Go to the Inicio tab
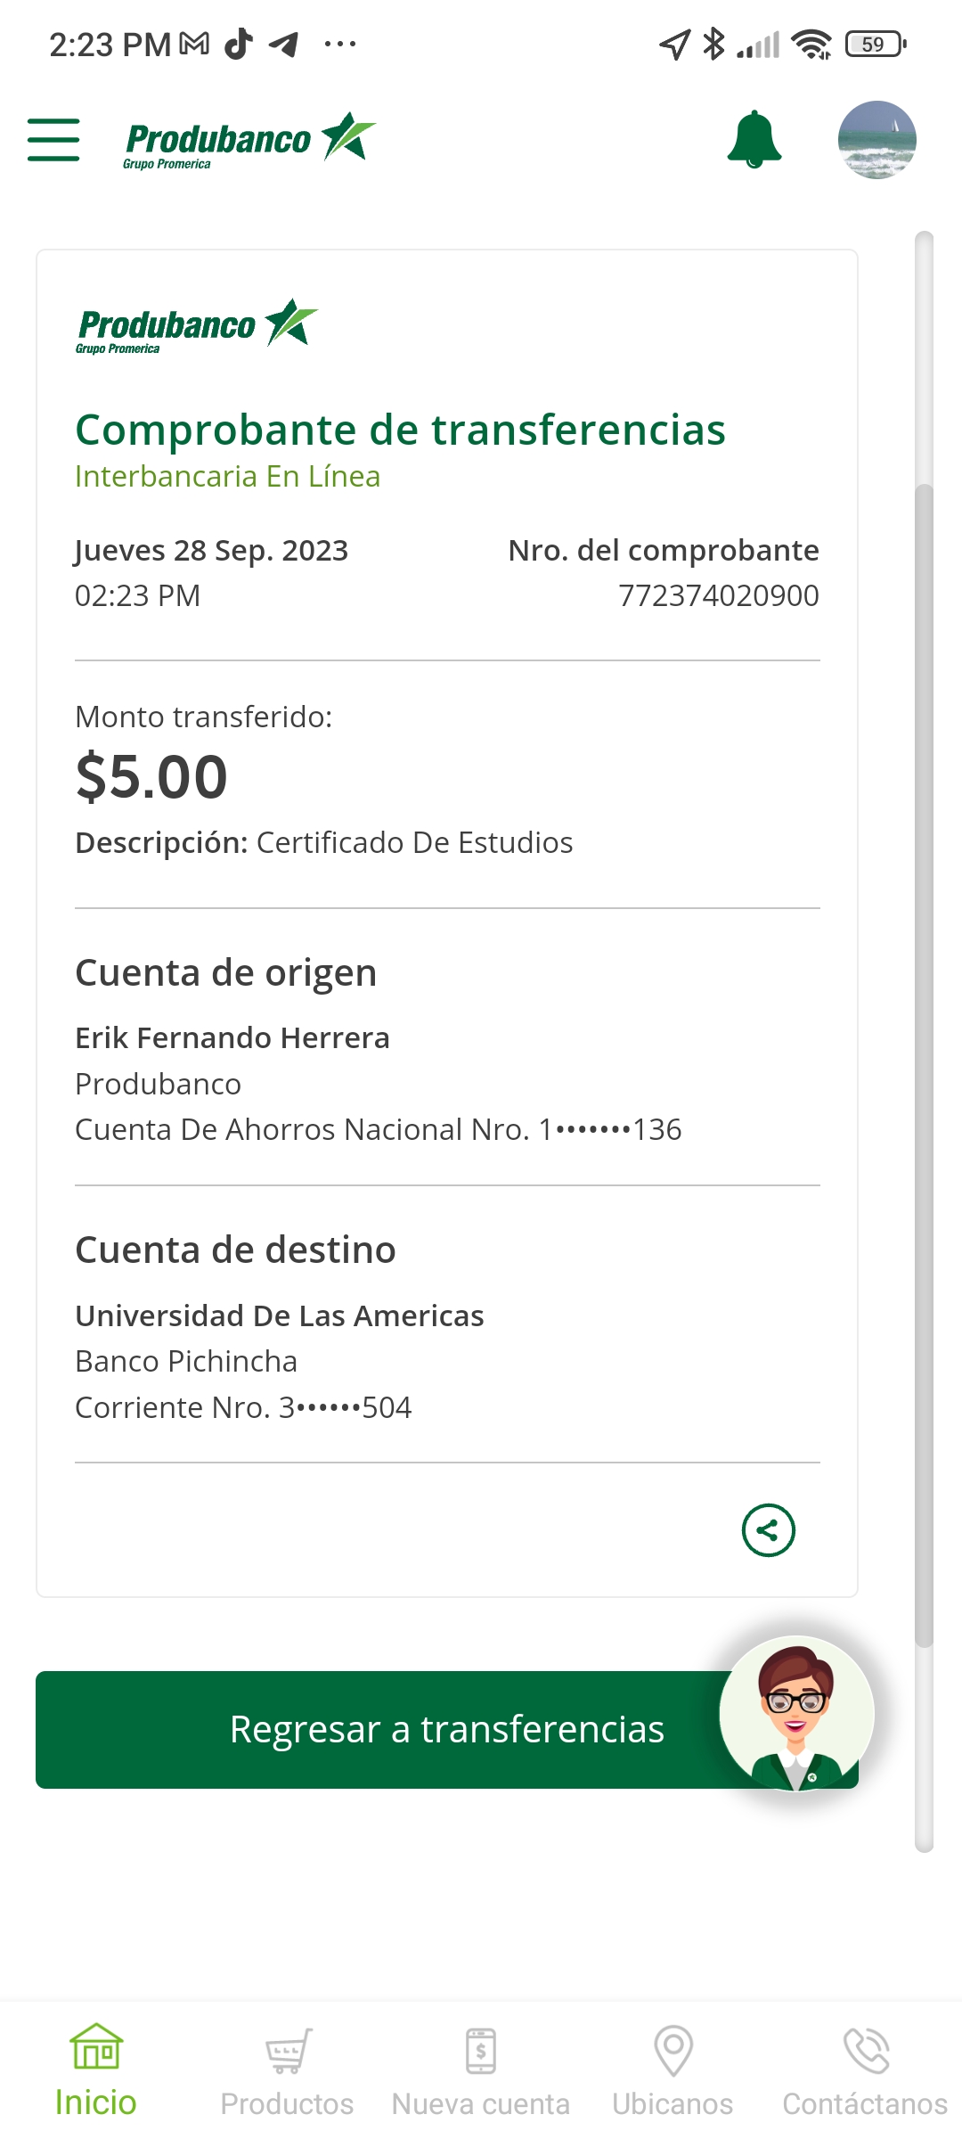962x2139 pixels. tap(96, 2071)
